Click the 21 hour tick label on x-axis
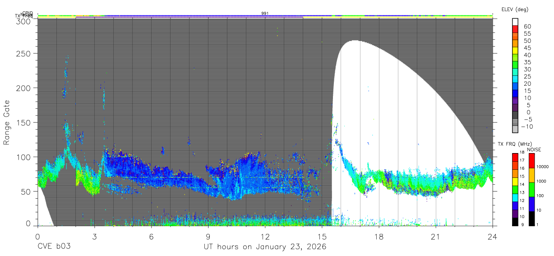 click(436, 236)
